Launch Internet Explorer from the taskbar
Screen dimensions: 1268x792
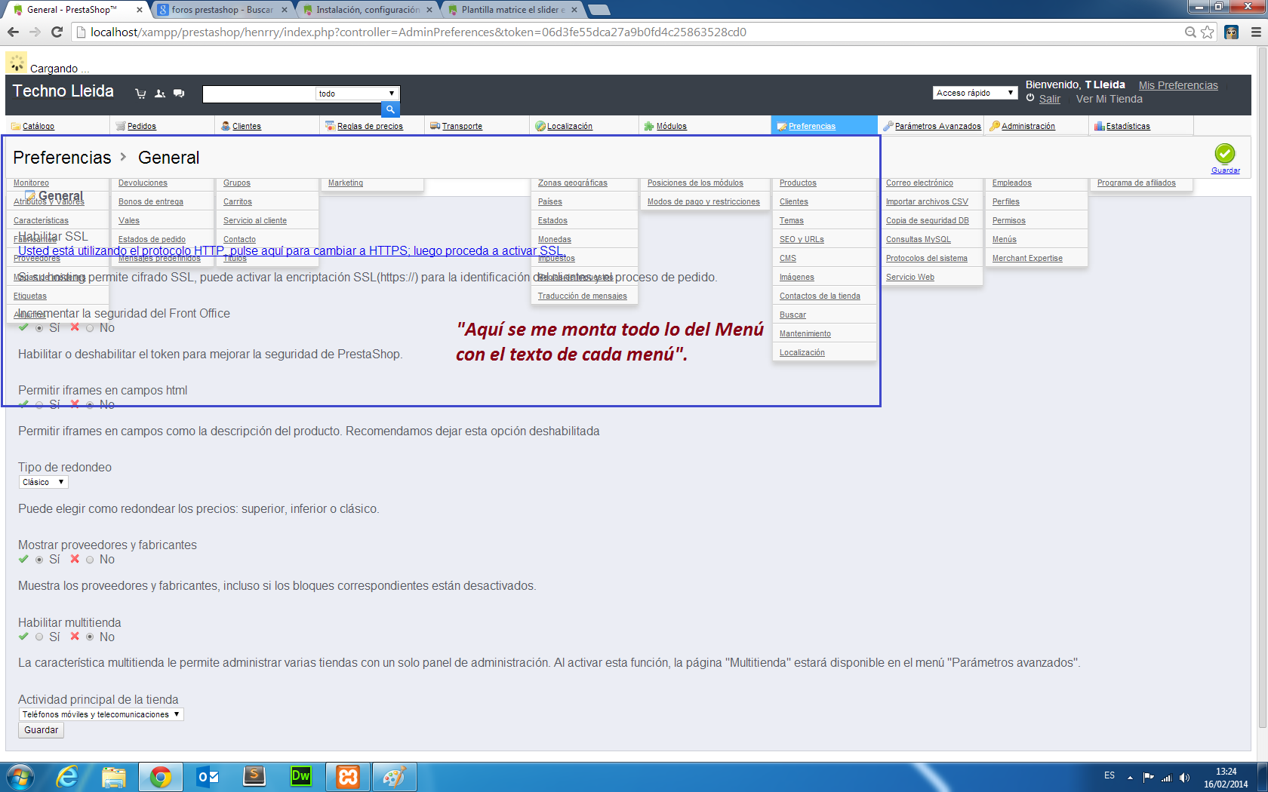[x=68, y=776]
